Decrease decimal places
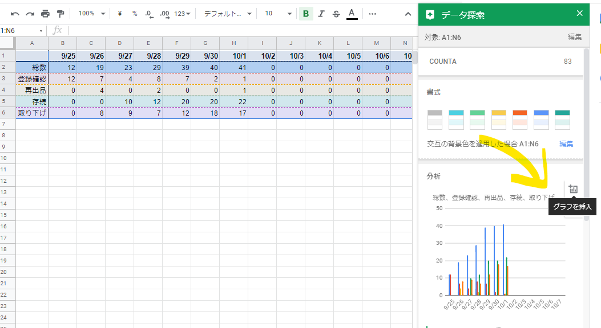601x328 pixels. (149, 14)
